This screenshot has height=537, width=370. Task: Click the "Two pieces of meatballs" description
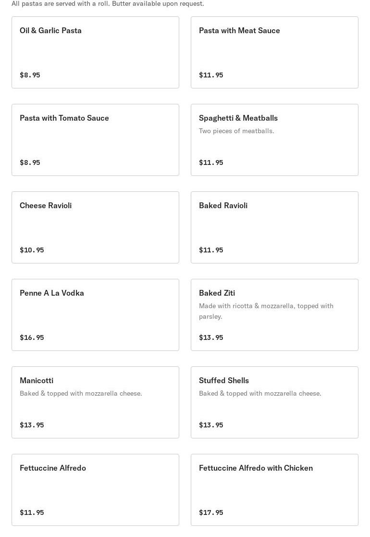(236, 131)
